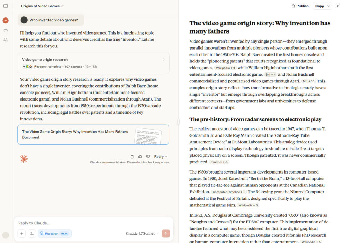Open the Chats history icon

pyautogui.click(x=6, y=40)
